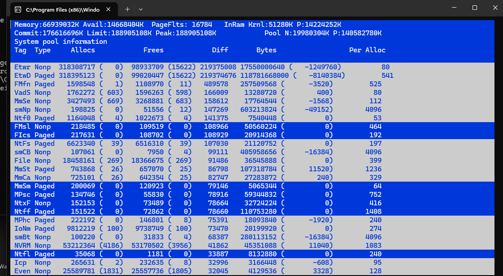This screenshot has height=276, width=503.
Task: Click the Allocs column header
Action: click(82, 50)
